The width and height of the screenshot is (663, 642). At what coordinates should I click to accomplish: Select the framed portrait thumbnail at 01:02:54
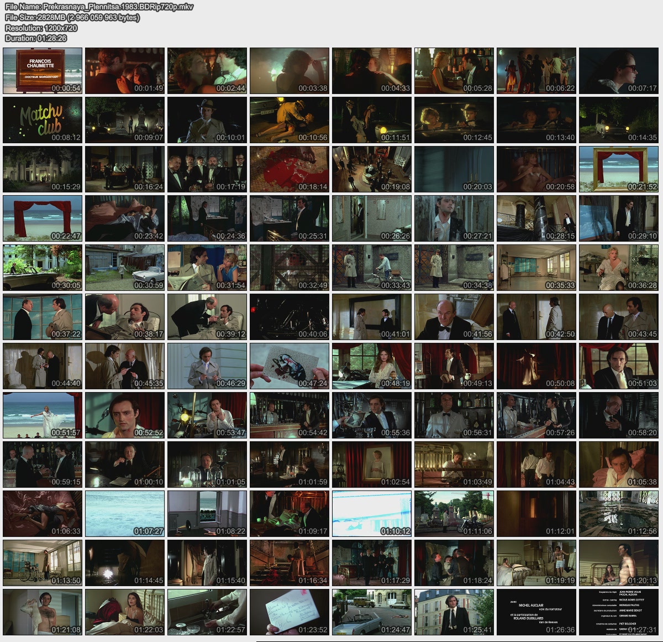[372, 464]
